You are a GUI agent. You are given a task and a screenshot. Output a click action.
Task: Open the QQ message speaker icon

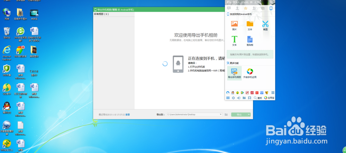238,98
